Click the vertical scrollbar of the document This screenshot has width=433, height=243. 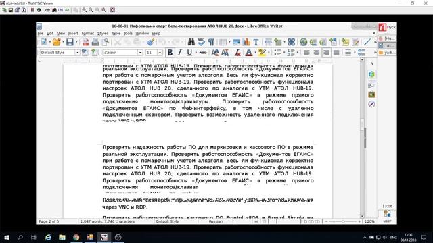tap(362, 138)
